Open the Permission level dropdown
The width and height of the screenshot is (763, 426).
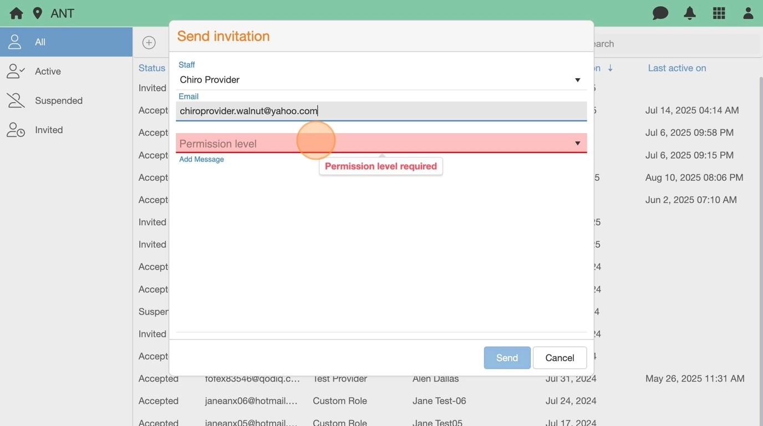click(x=577, y=144)
